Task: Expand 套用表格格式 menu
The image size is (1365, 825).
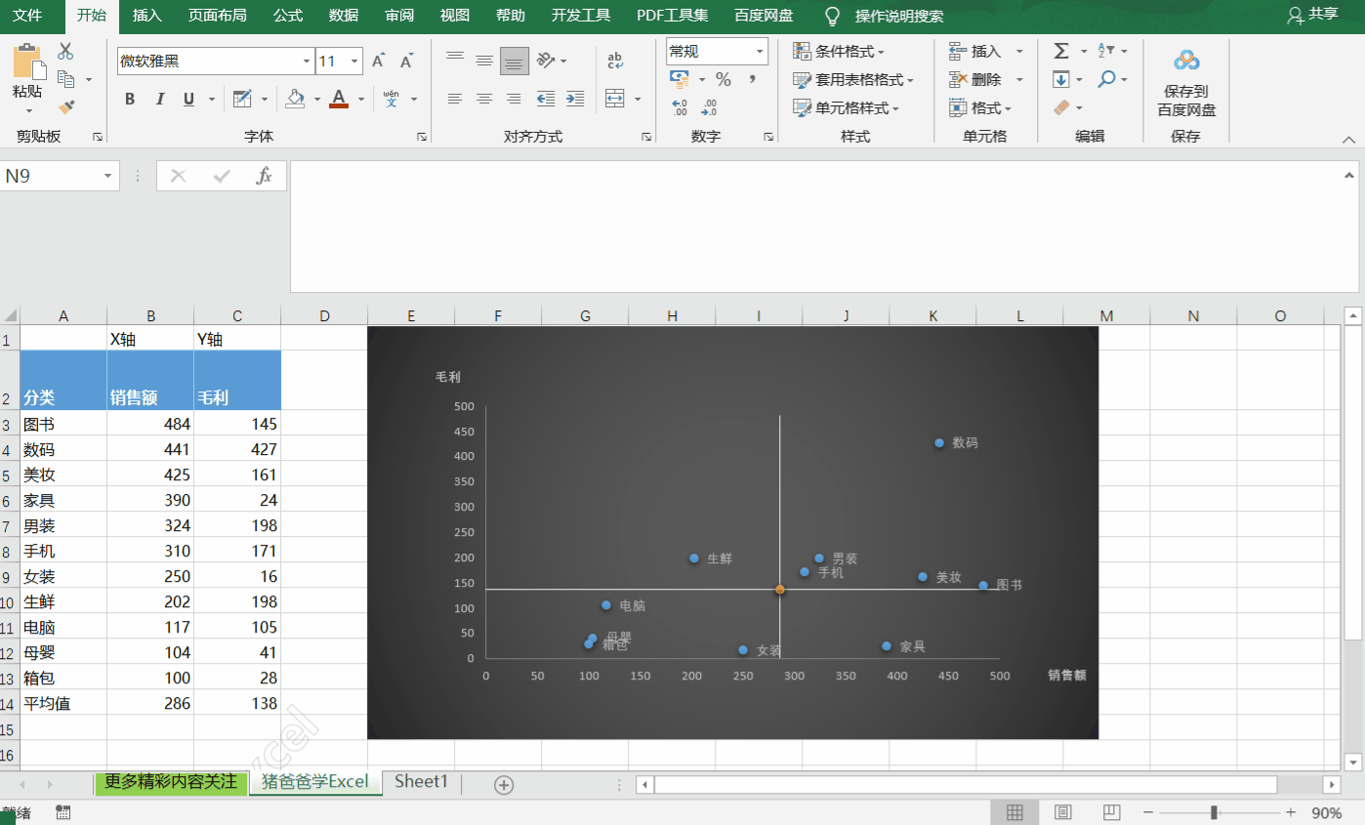Action: pos(852,79)
